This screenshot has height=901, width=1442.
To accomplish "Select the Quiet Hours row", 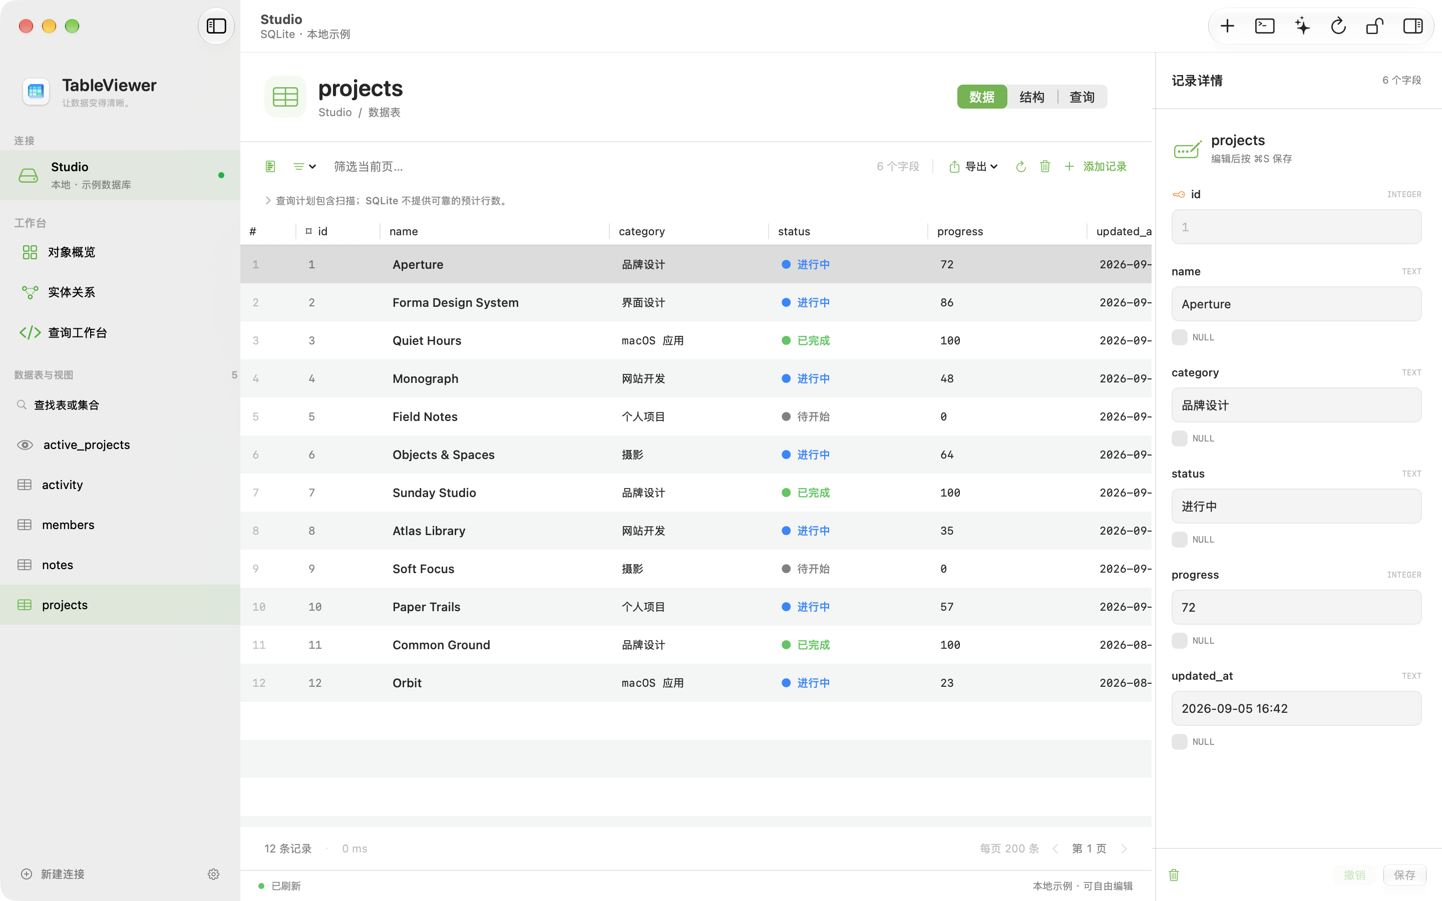I will [695, 340].
